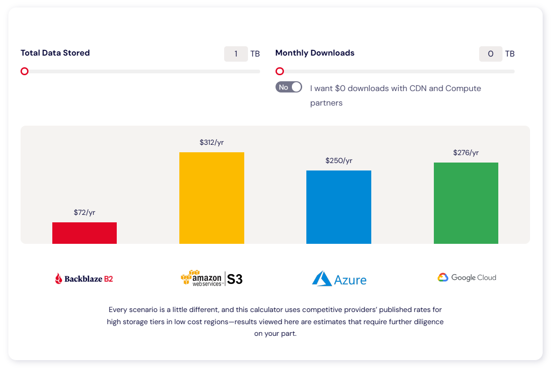This screenshot has height=369, width=552.
Task: Click the Monthly Downloads slider handle
Action: coord(280,71)
